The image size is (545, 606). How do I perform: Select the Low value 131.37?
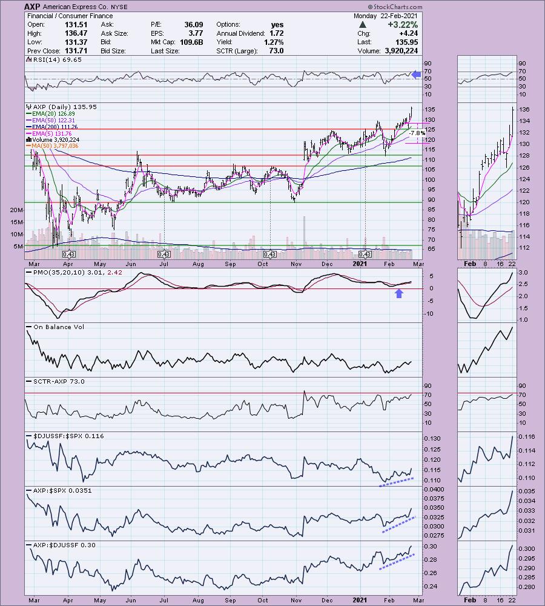pos(76,42)
